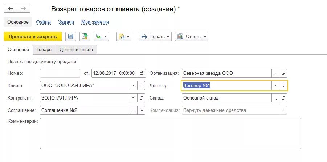This screenshot has width=327, height=162.
Task: Click the Провести и закрыть button
Action: [33, 37]
